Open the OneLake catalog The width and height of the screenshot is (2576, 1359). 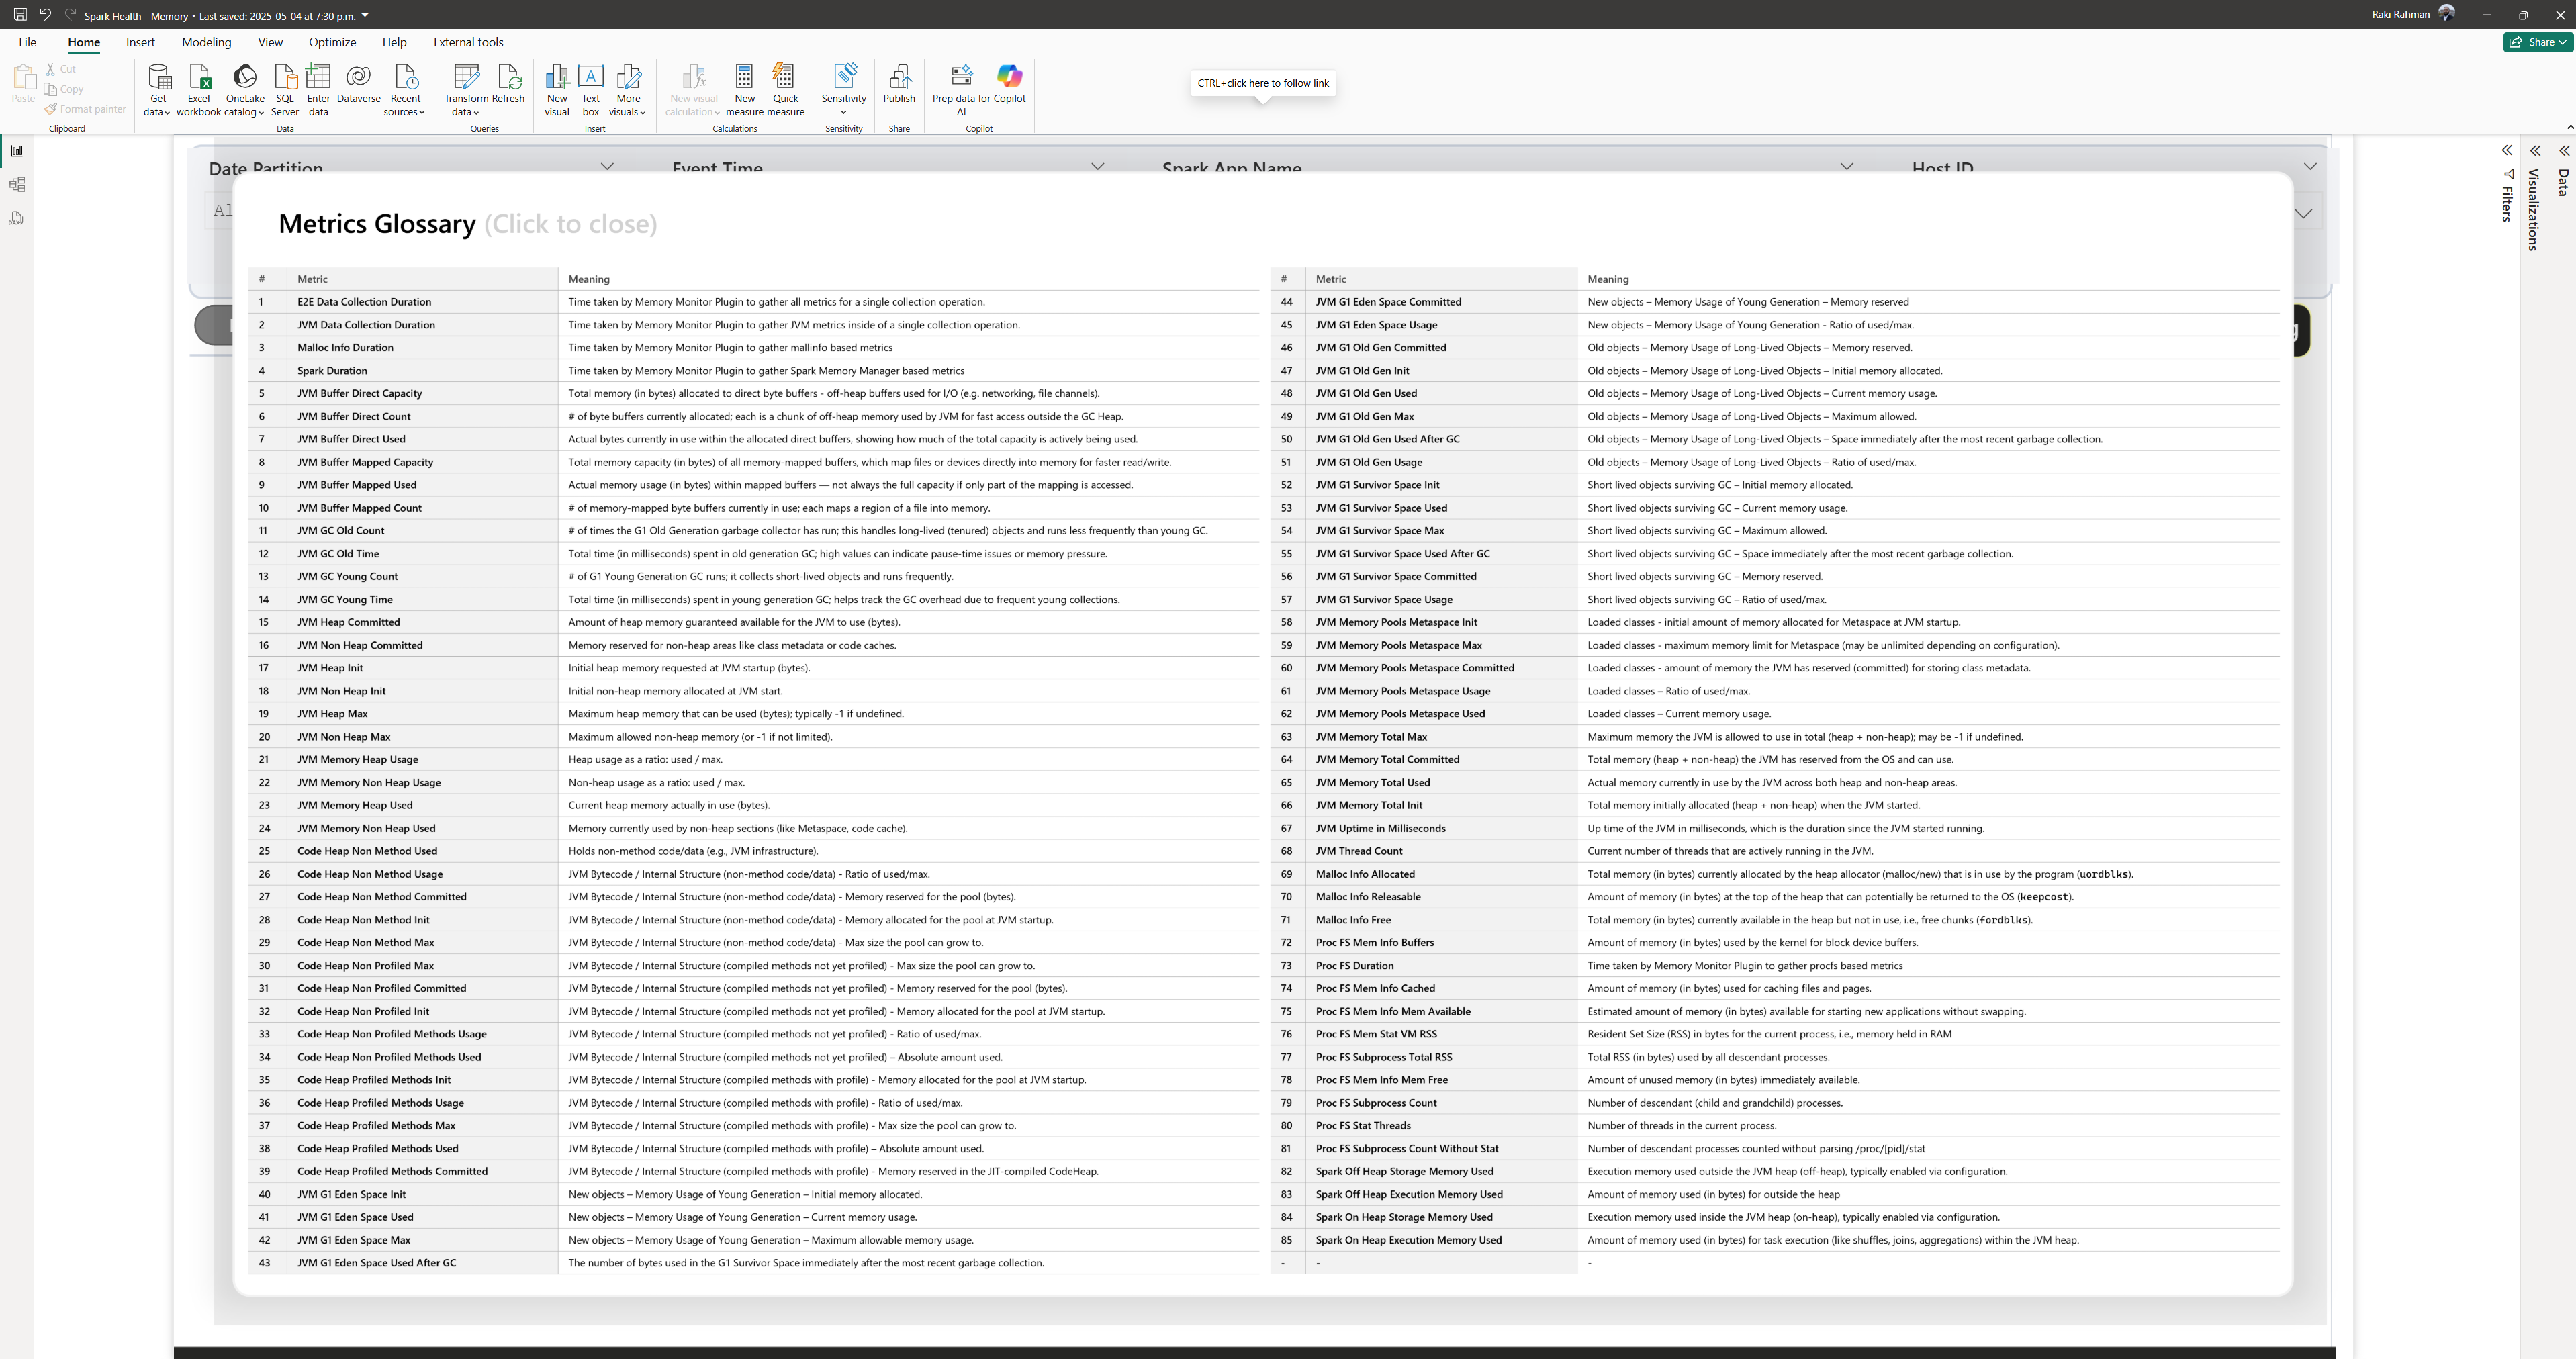click(x=245, y=90)
